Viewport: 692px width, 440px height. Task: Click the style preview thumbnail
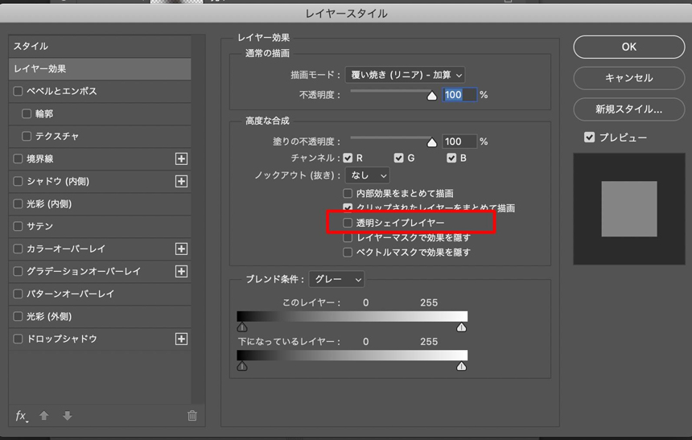pyautogui.click(x=629, y=209)
